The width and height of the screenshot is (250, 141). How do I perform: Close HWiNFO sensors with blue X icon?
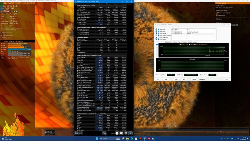coord(130,133)
